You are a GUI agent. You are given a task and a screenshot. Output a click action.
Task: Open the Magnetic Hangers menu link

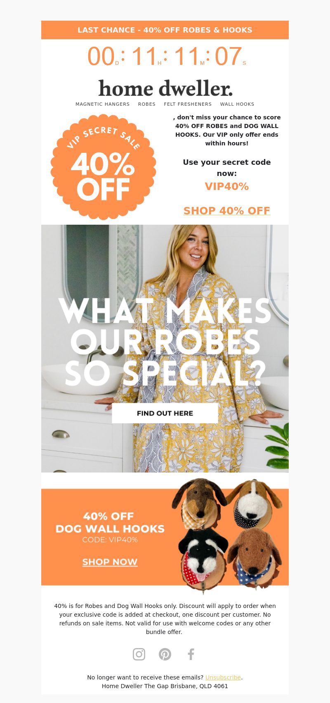103,104
